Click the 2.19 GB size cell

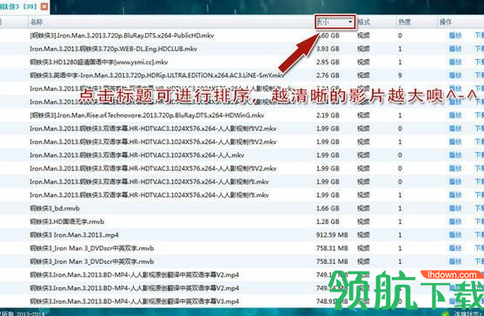click(328, 115)
